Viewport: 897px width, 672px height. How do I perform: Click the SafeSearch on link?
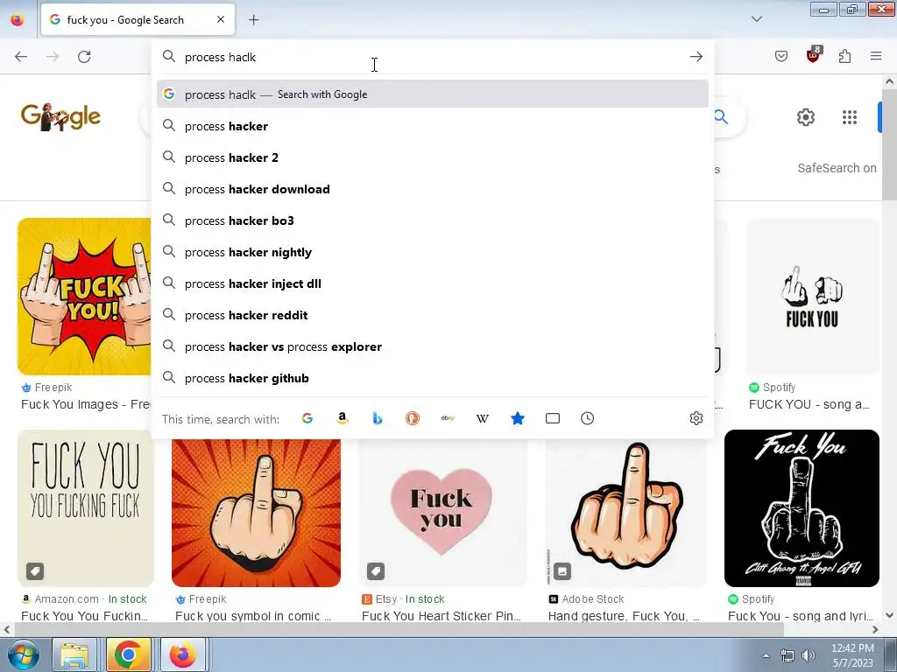(x=837, y=168)
